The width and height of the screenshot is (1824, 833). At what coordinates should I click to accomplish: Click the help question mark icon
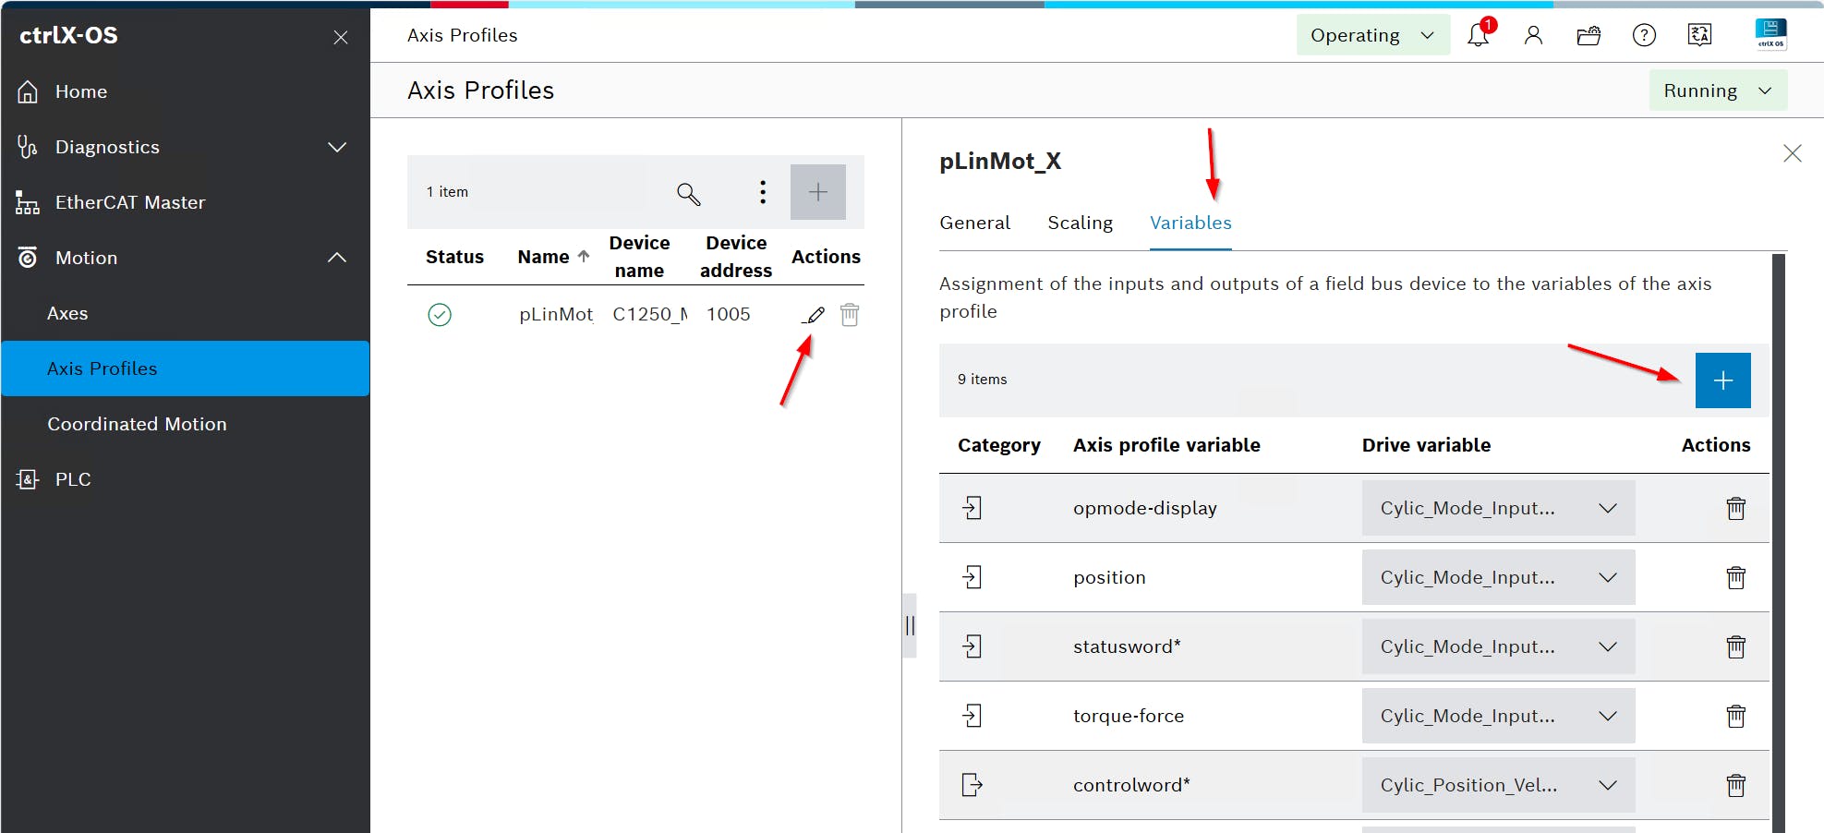(x=1644, y=35)
